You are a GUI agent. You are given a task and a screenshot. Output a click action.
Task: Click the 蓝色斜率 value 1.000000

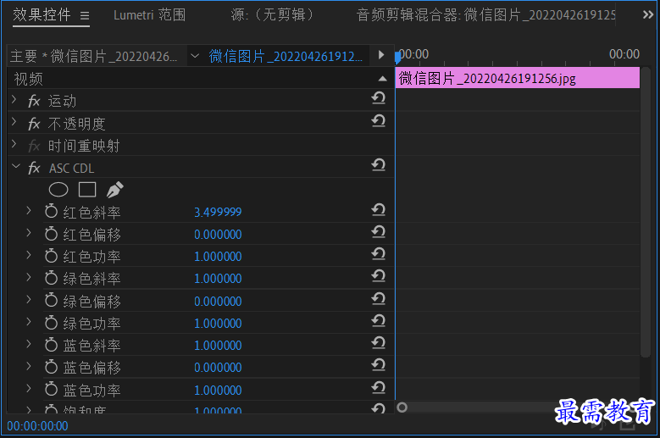(x=218, y=346)
